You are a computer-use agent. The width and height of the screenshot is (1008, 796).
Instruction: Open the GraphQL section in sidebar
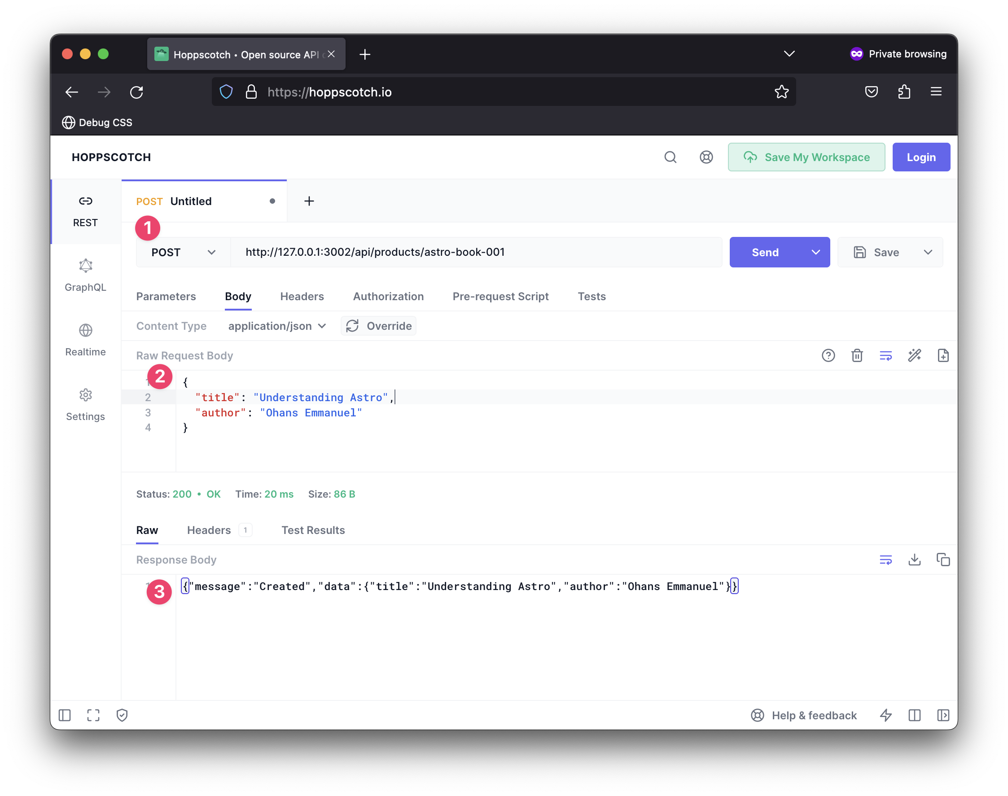pos(85,276)
